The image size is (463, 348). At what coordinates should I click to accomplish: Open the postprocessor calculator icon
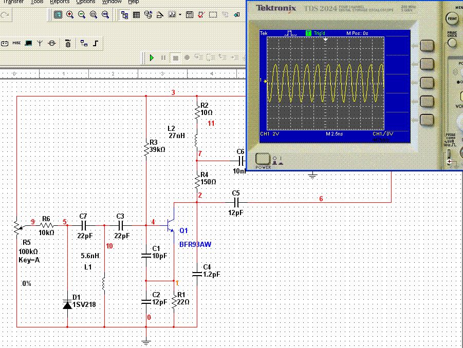tap(190, 15)
